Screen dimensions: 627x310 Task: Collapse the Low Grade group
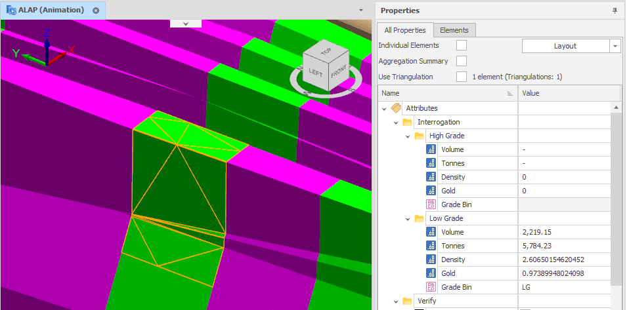pyautogui.click(x=408, y=218)
